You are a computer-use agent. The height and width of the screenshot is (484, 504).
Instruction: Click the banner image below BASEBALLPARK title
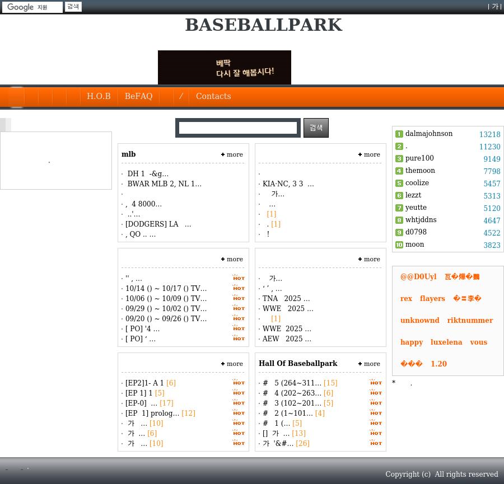[224, 67]
